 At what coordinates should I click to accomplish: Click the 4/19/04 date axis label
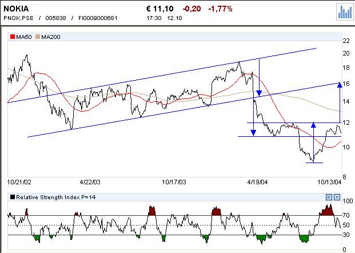pos(257,182)
